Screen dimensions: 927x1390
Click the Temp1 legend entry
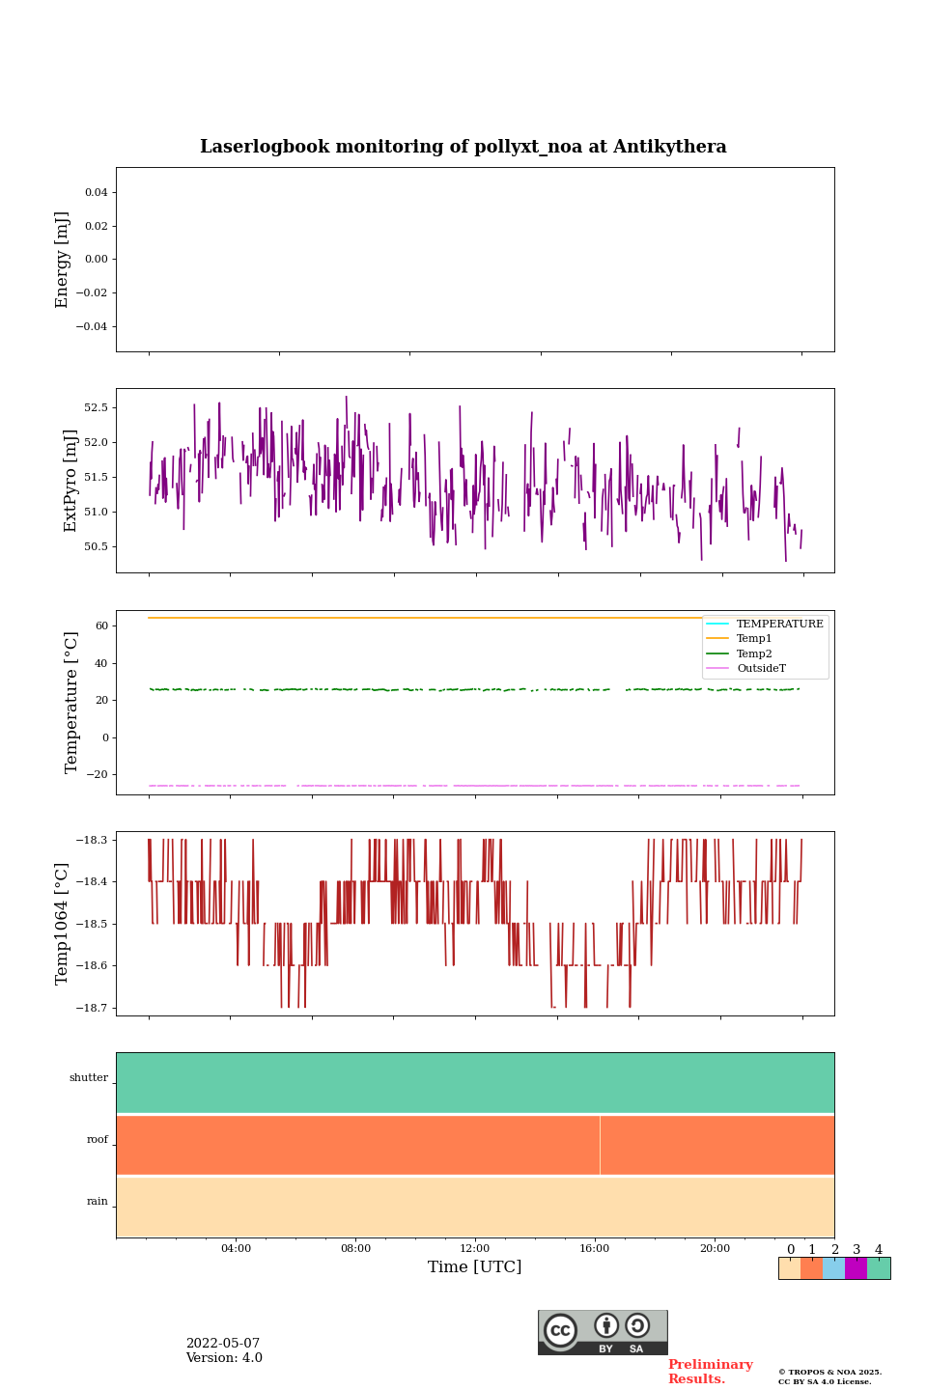point(740,639)
